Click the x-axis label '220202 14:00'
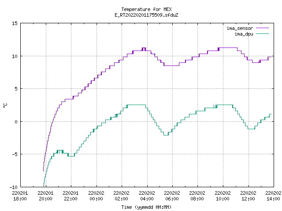This screenshot has height=211, width=282. [273, 196]
